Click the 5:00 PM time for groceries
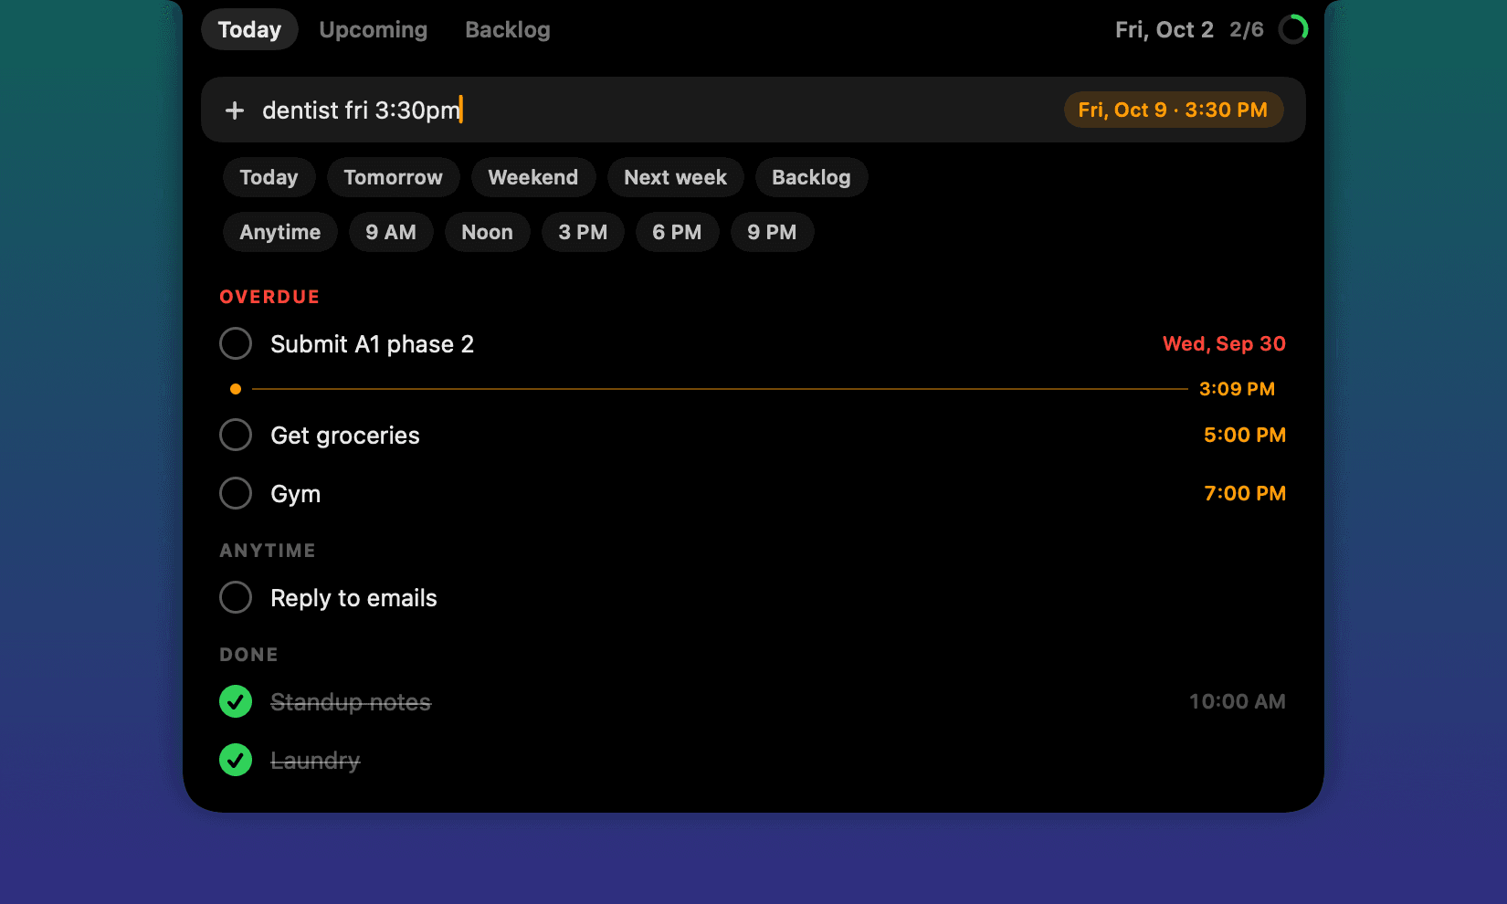The width and height of the screenshot is (1507, 904). tap(1245, 435)
